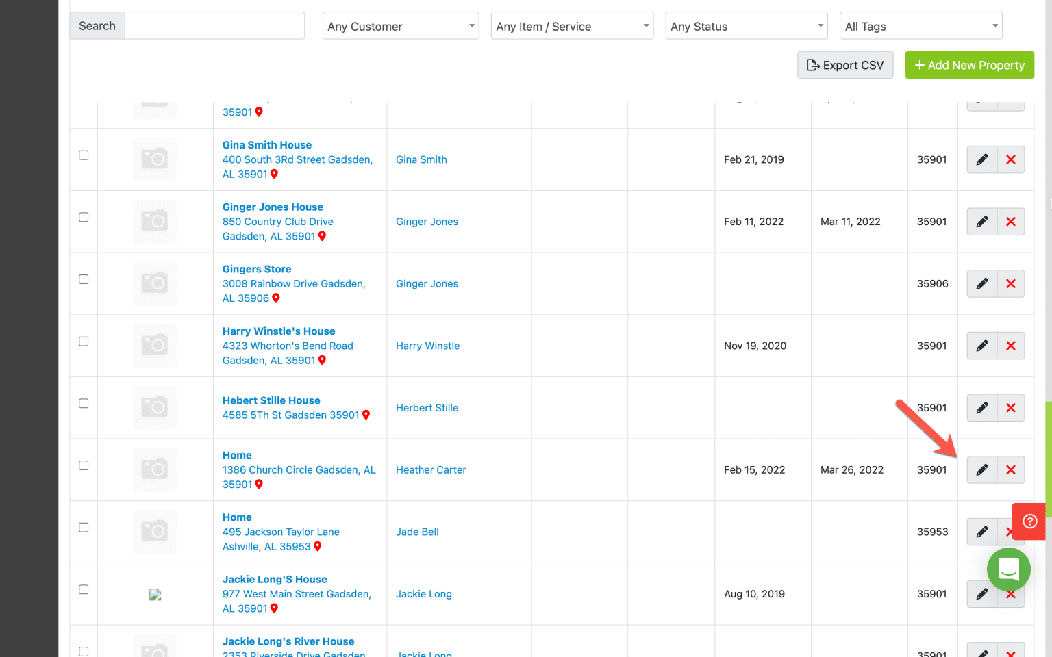
Task: Click the Export CSV button
Action: tap(844, 65)
